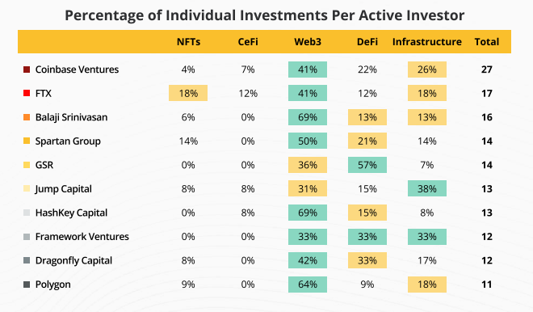Click the red FTX legend square

coord(27,93)
